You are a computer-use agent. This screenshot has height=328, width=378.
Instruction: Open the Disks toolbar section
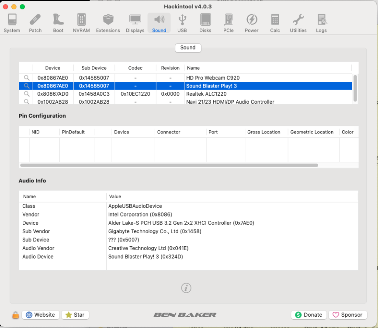click(205, 23)
